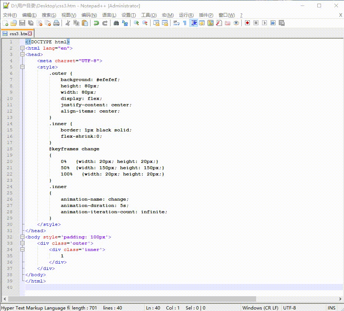Collapse the outer div fold line 33
The height and width of the screenshot is (311, 344).
pyautogui.click(x=22, y=243)
